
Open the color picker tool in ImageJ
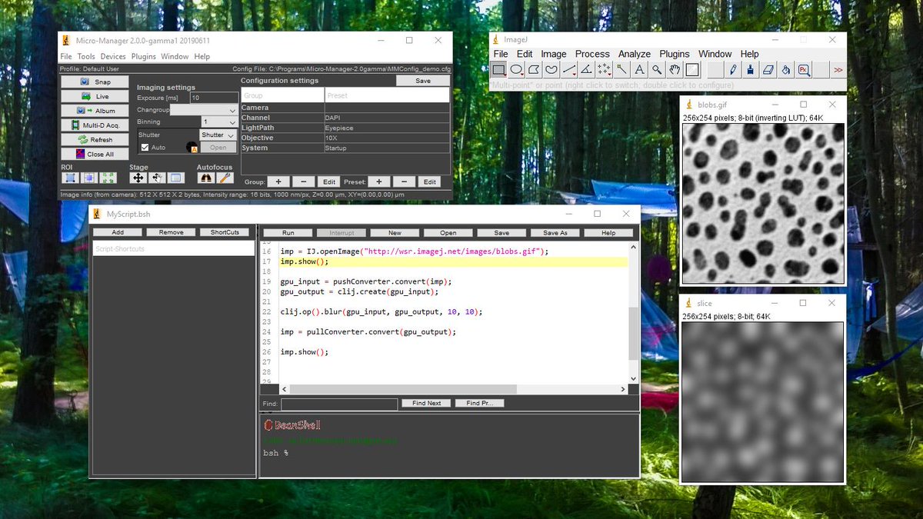691,69
